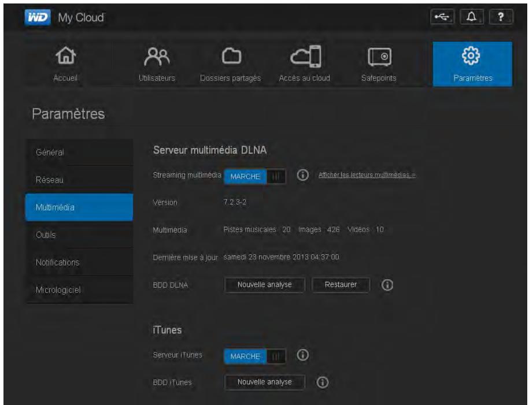Toggle Streaming multimédia switch
The image size is (529, 405).
click(x=255, y=176)
